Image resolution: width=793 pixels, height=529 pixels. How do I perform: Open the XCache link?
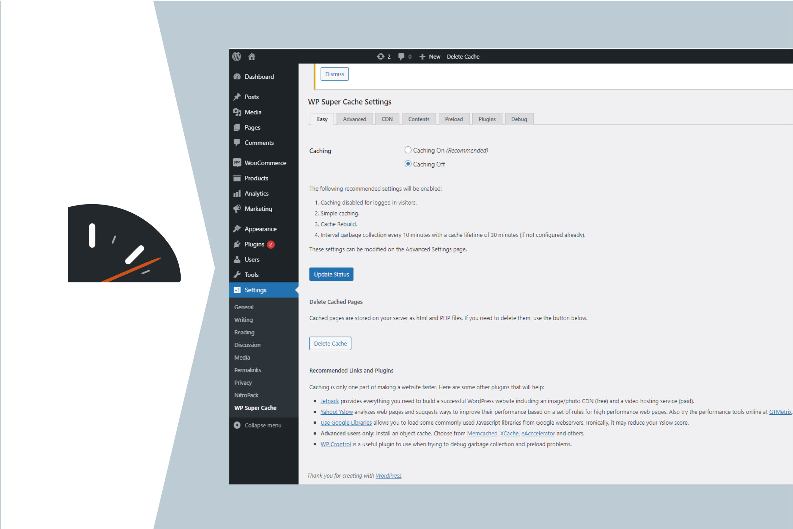509,433
